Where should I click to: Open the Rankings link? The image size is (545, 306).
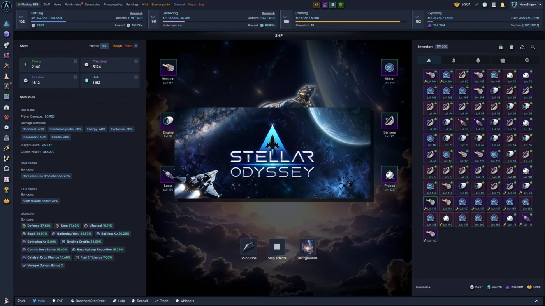132,5
